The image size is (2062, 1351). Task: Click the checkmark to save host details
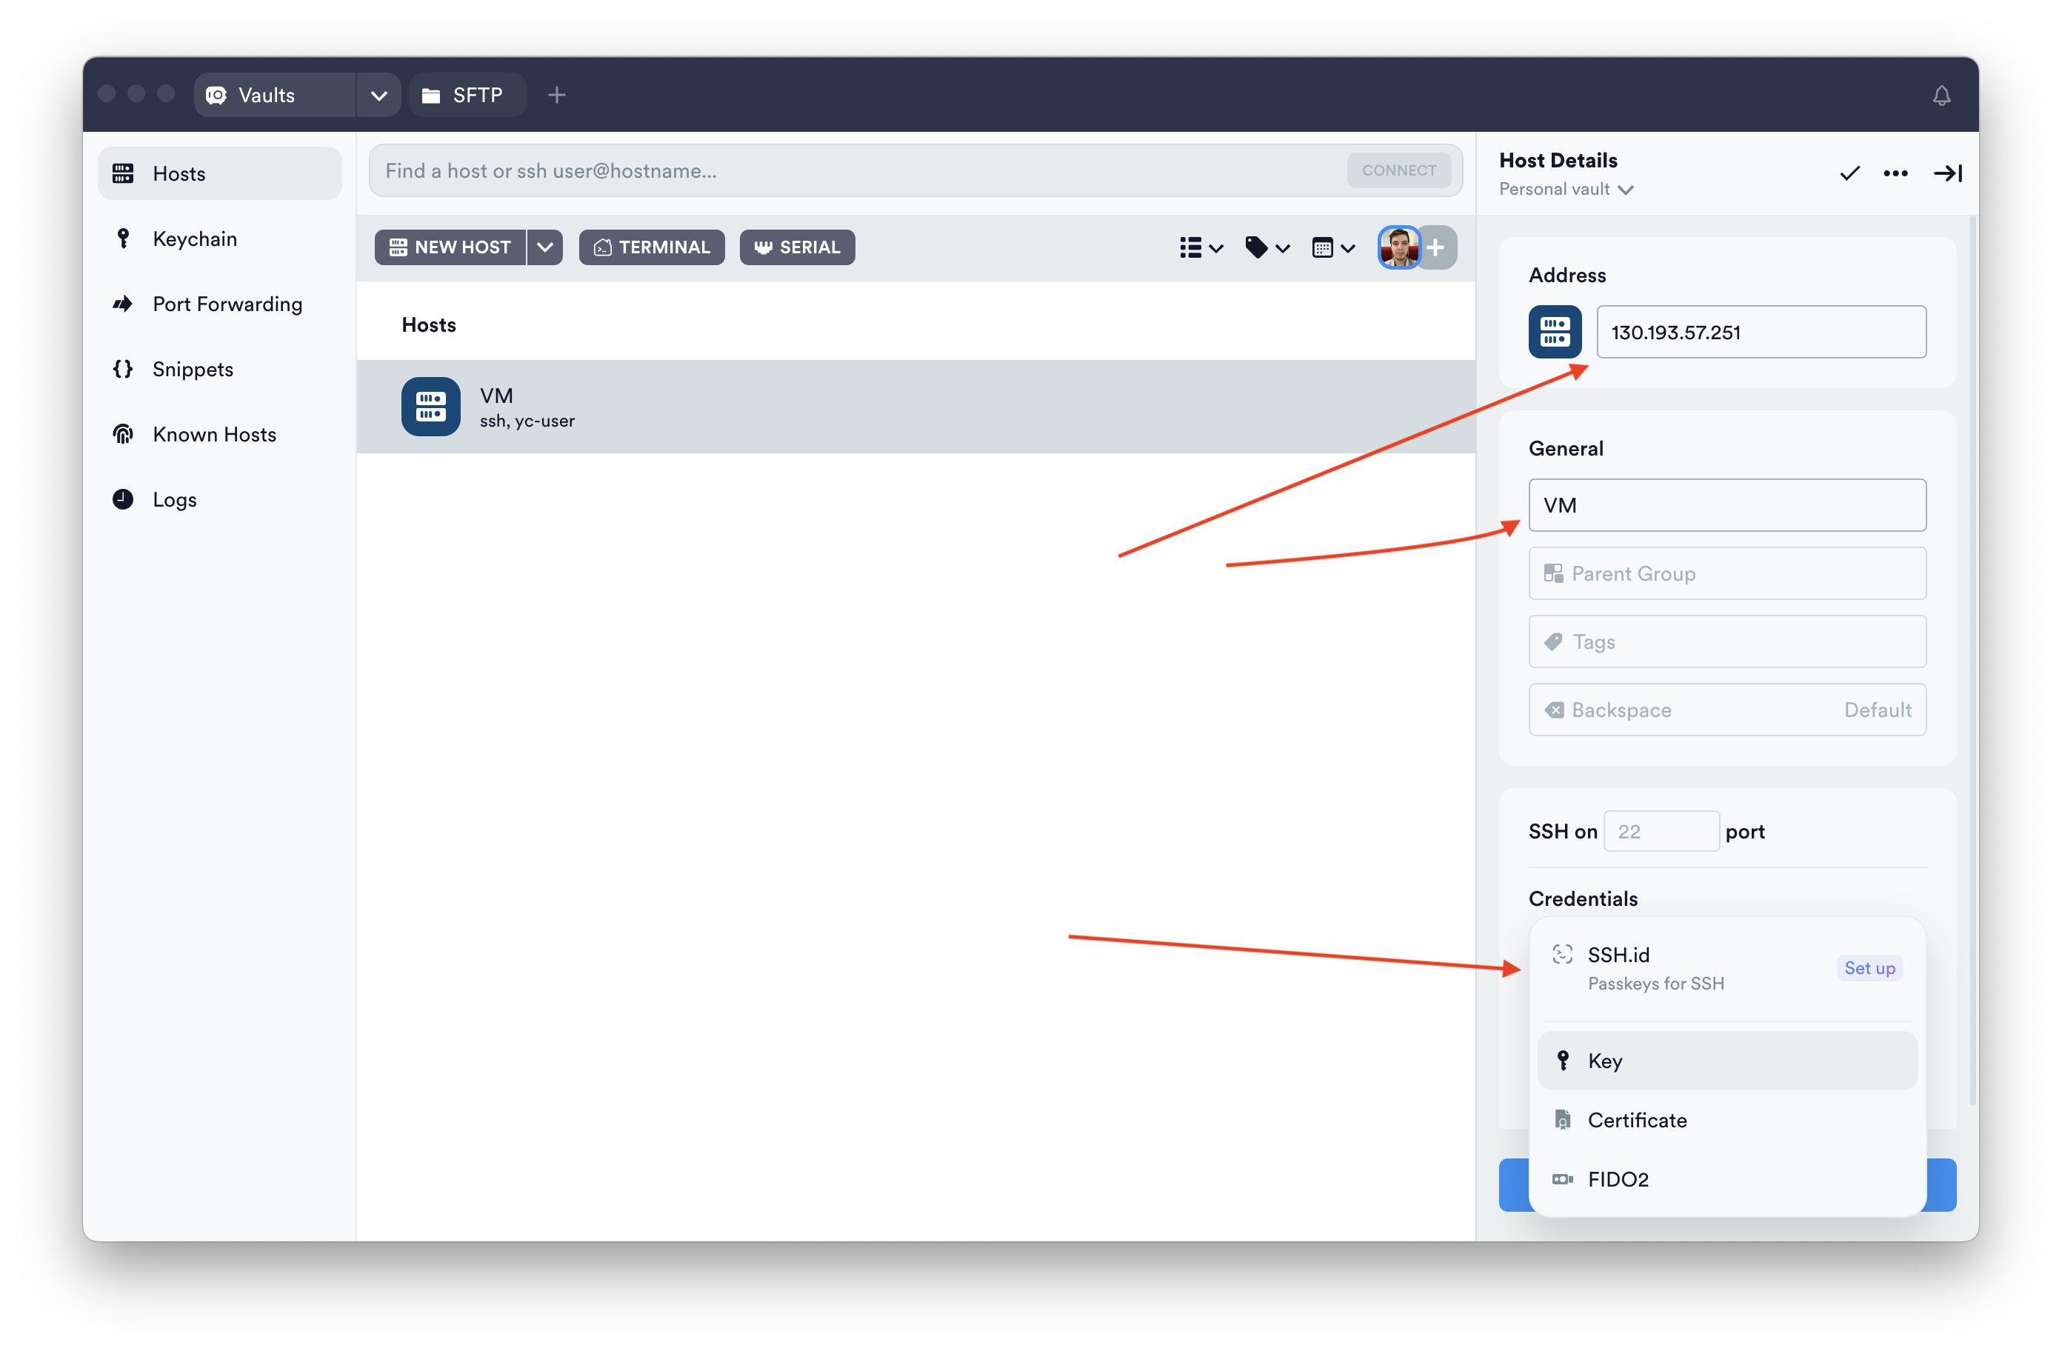pyautogui.click(x=1849, y=173)
